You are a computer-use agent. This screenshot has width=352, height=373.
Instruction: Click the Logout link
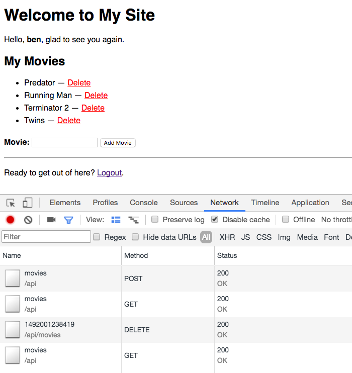click(109, 172)
